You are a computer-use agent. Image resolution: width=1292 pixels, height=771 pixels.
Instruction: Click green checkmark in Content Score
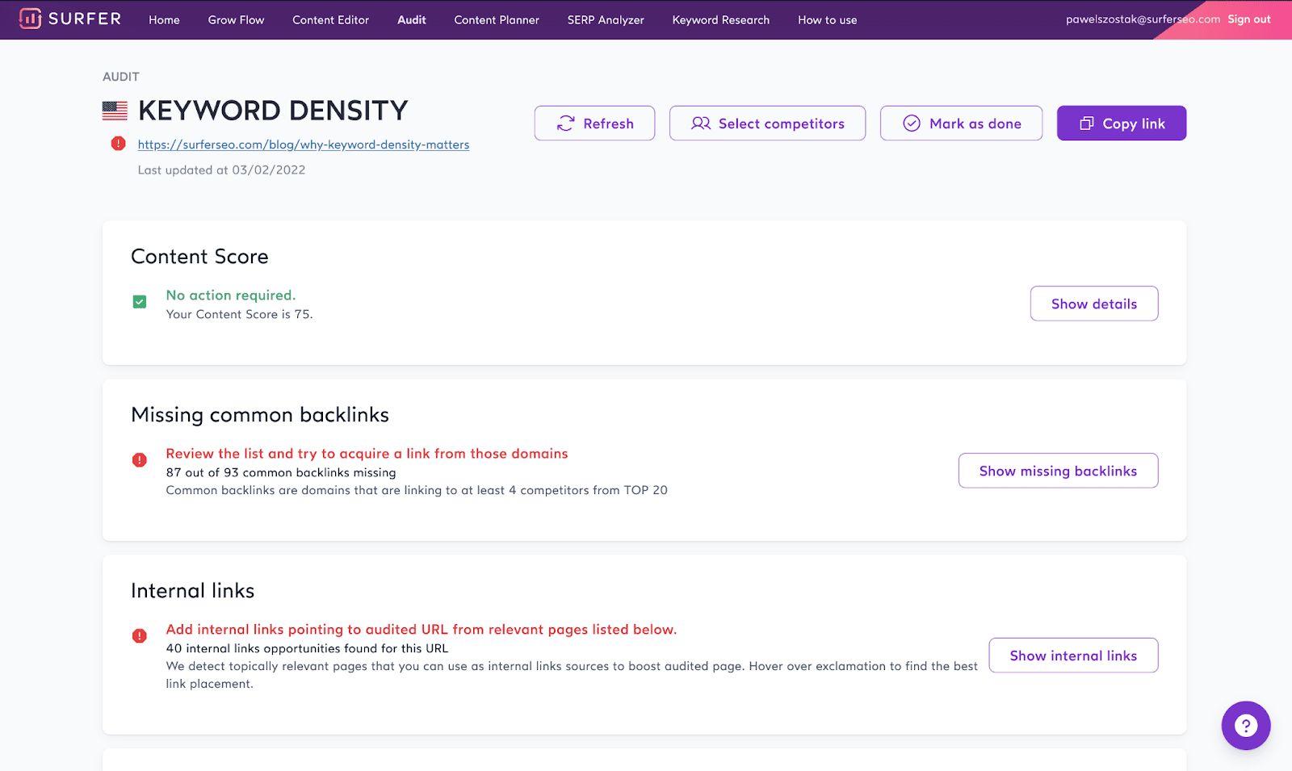[140, 302]
